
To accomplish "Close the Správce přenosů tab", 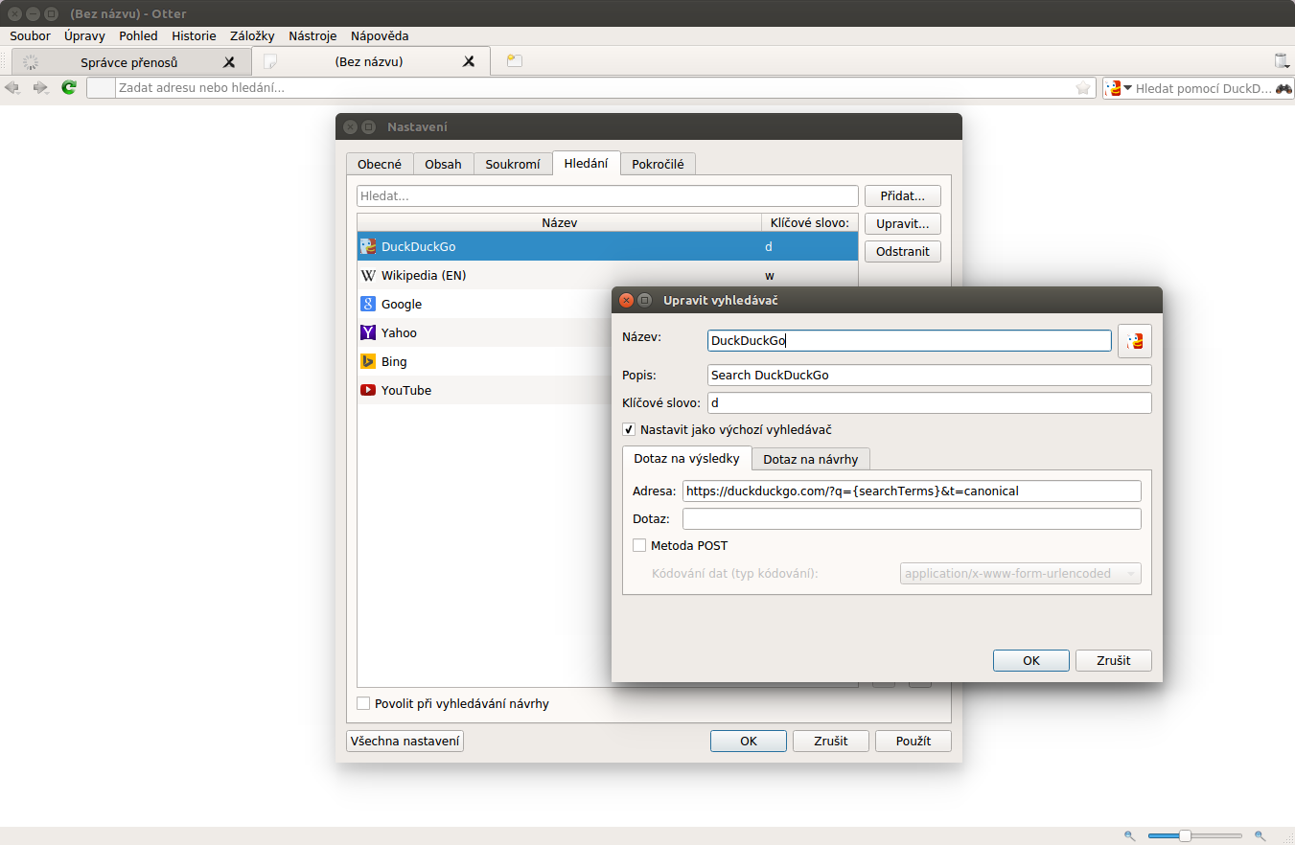I will point(229,62).
